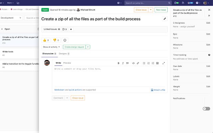Edit the Weight field
Viewport: 213px width, 133px height.
coord(208,86)
